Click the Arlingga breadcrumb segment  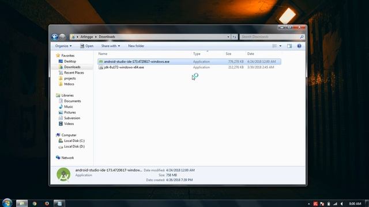coord(86,37)
